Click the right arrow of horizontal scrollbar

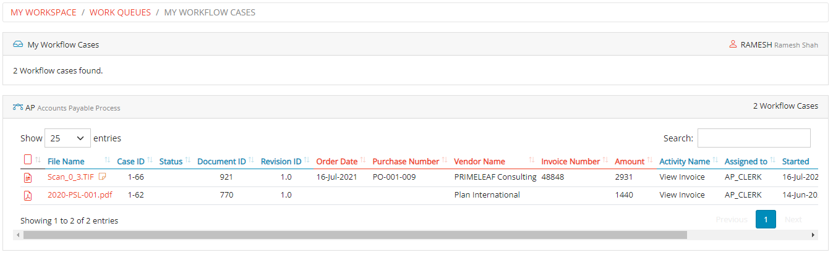[x=813, y=235]
